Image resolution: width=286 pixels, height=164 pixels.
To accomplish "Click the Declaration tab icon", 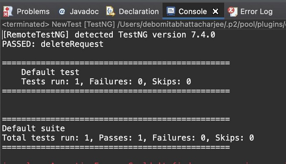I will pos(110,11).
